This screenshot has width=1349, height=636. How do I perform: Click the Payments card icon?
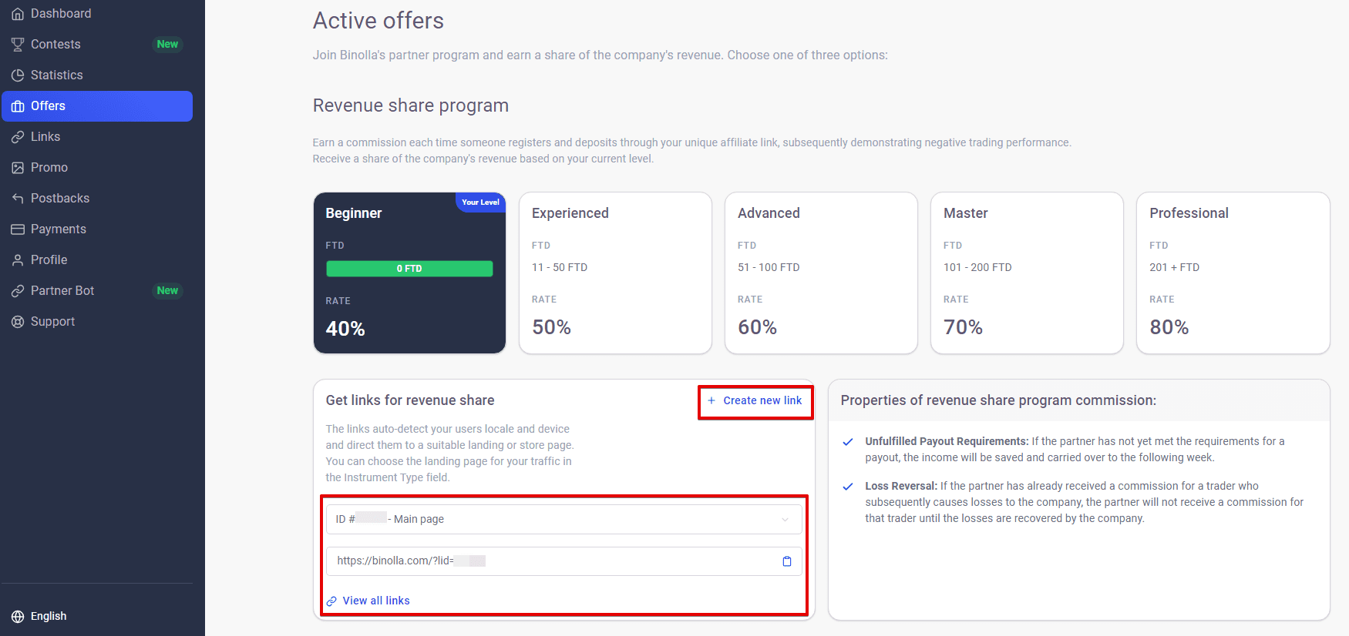pyautogui.click(x=18, y=229)
